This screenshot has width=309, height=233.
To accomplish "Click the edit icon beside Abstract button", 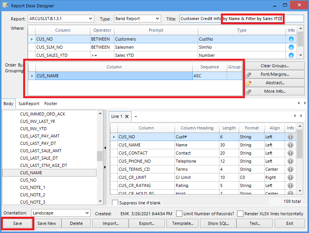I will 249,83.
